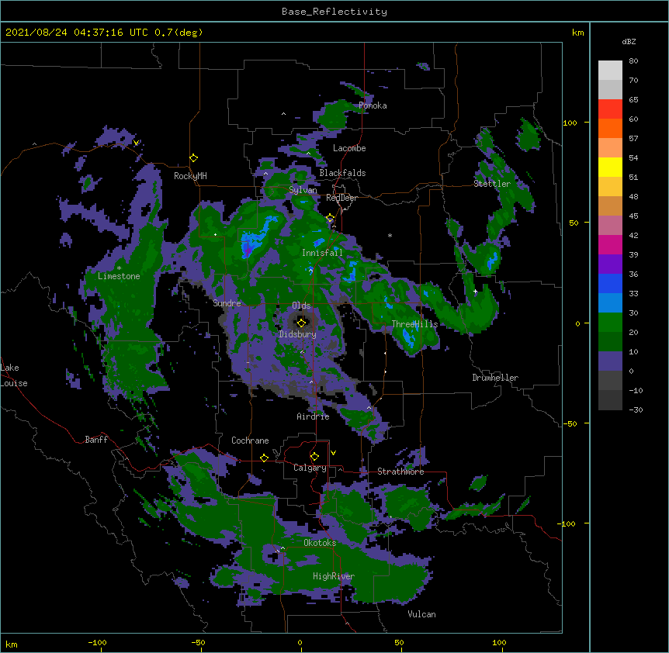The width and height of the screenshot is (669, 653).
Task: Click the yellow diamond marker above RockyMH
Action: [193, 158]
